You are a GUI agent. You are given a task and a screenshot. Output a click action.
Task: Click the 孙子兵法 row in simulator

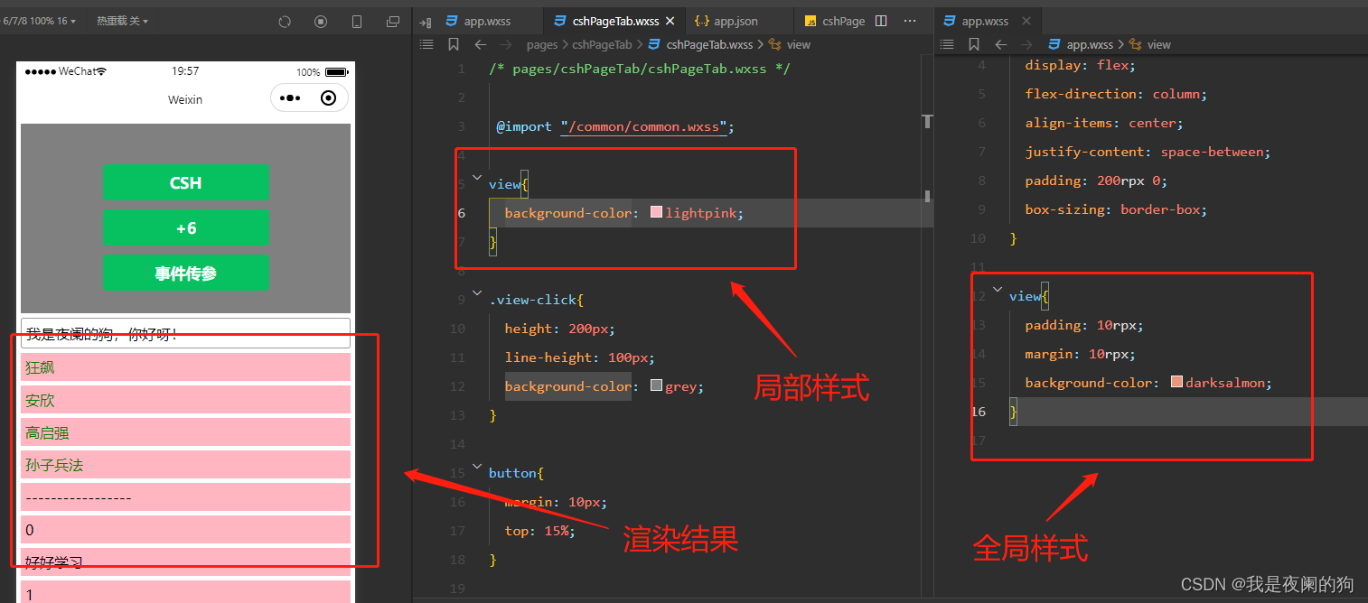[x=185, y=465]
